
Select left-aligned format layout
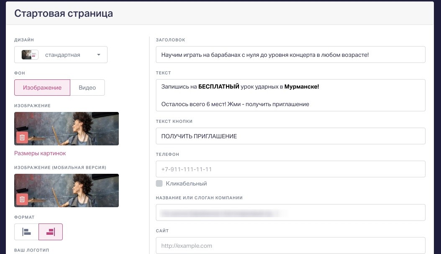tap(26, 232)
